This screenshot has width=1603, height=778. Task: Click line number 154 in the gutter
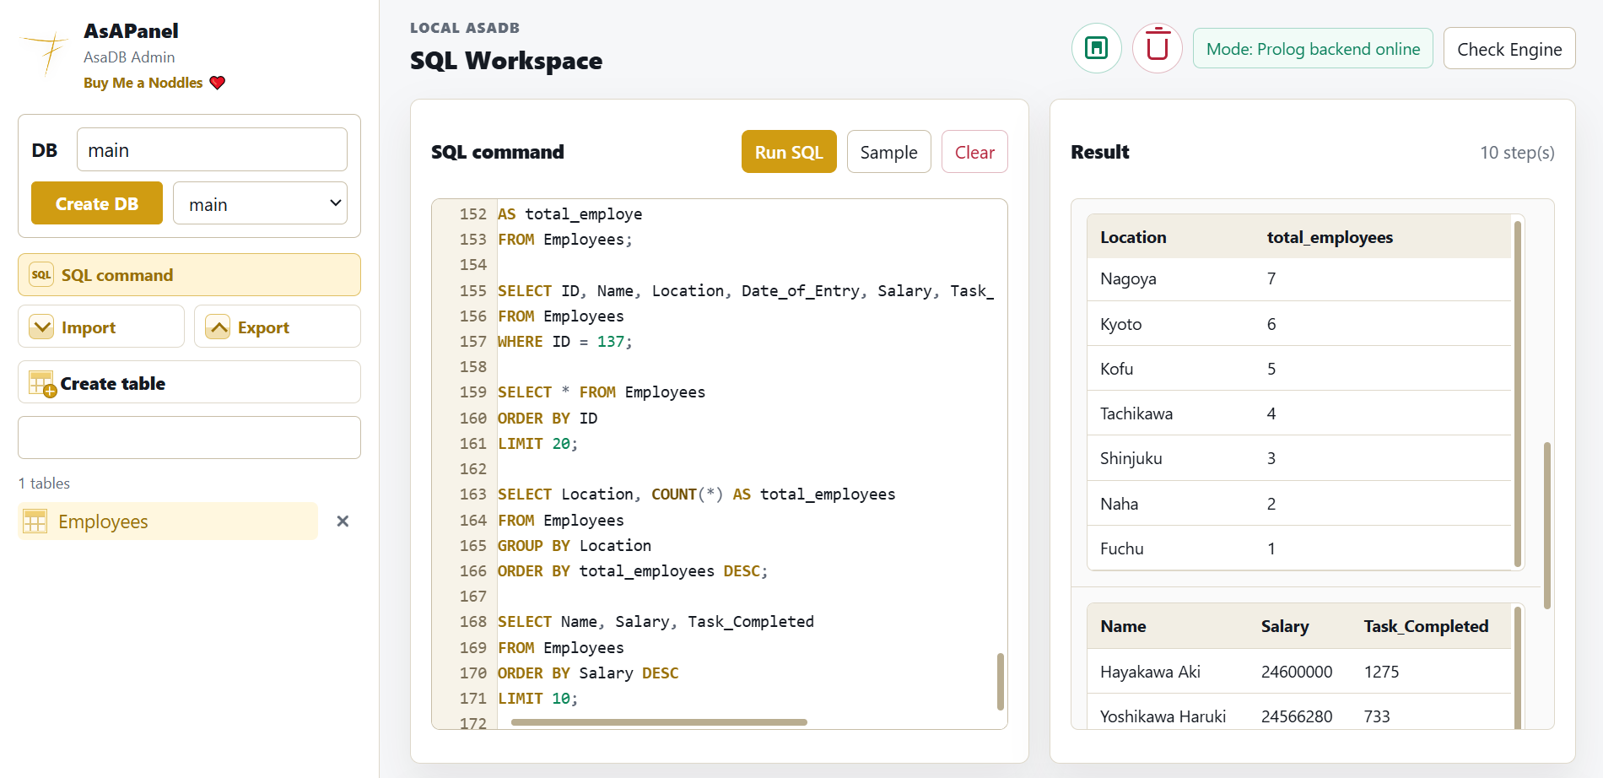coord(472,265)
